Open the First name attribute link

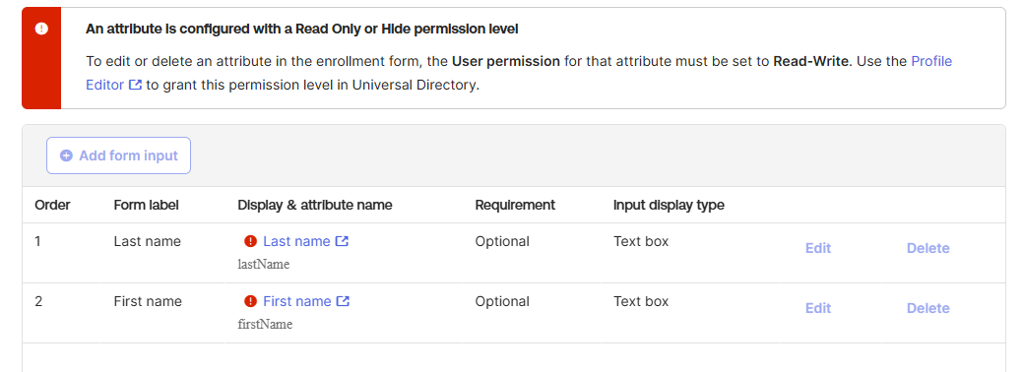(x=297, y=301)
